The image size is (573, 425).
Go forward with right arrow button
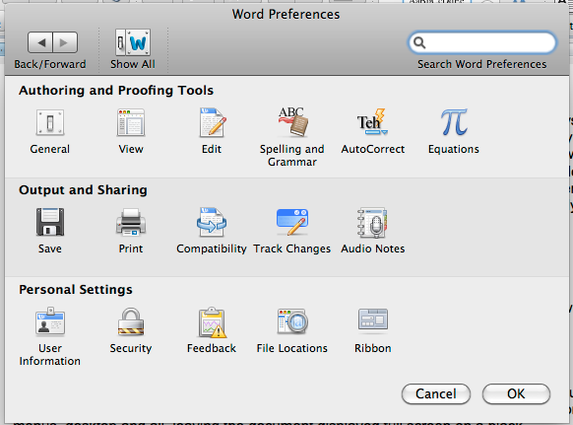point(65,42)
